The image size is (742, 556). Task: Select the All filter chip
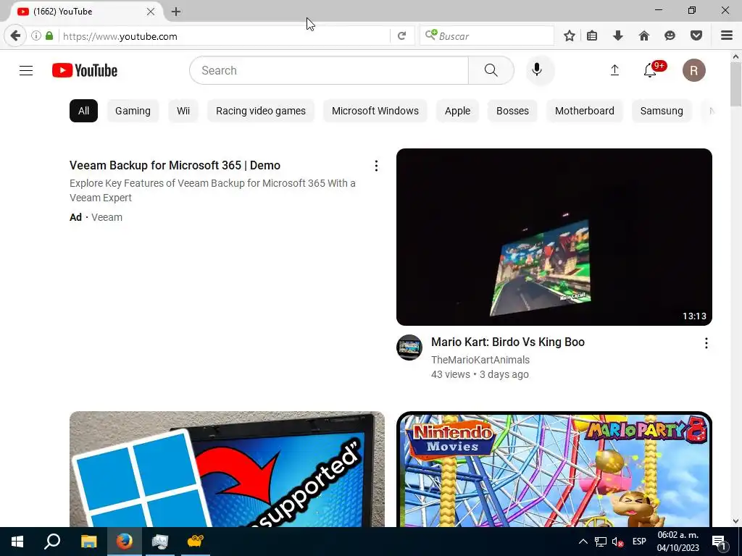(x=84, y=111)
